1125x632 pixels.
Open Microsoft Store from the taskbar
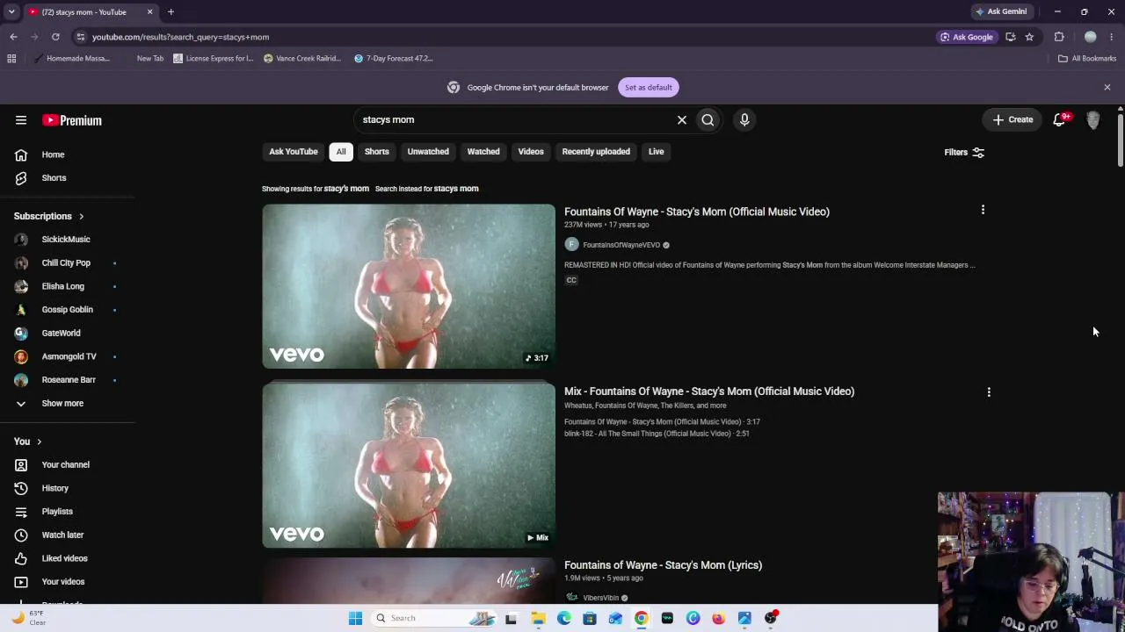pyautogui.click(x=589, y=618)
